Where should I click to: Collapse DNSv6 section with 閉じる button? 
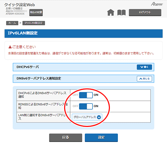144,79
